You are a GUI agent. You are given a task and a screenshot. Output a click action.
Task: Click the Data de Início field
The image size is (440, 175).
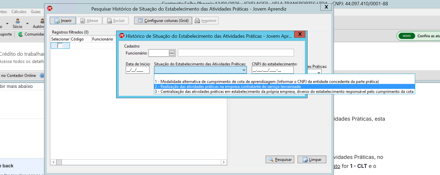pos(138,70)
